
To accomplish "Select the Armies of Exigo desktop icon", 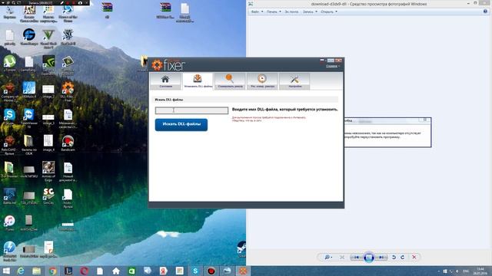I will (x=48, y=172).
